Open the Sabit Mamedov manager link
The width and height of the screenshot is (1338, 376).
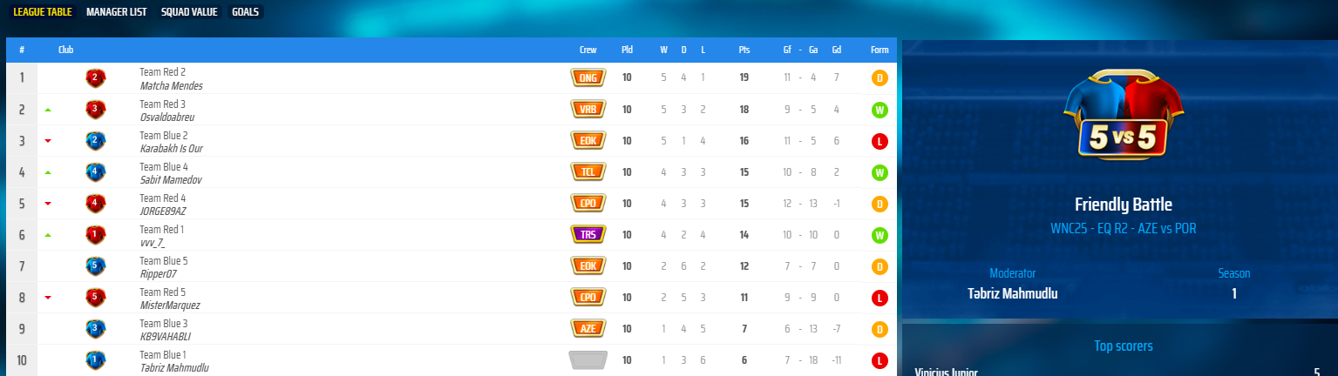pos(171,180)
